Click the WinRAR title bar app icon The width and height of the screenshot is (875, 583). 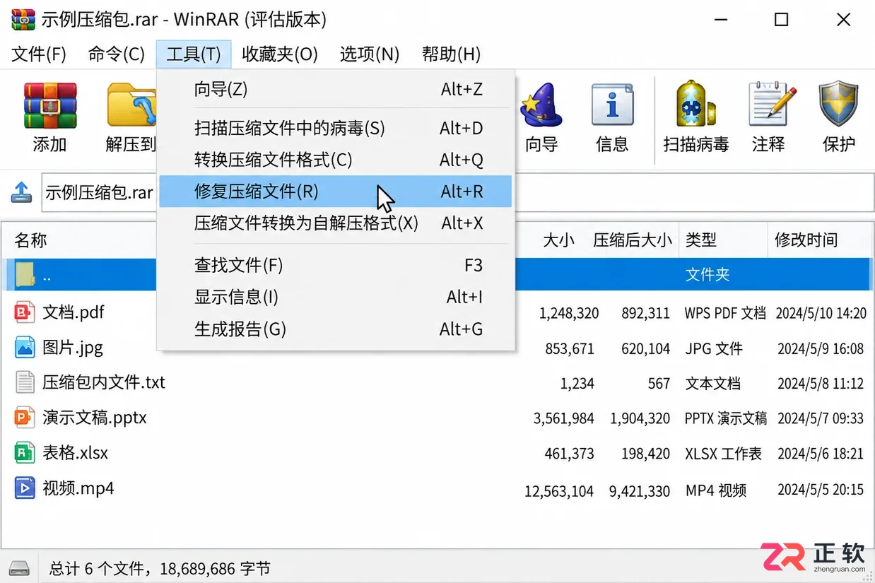pyautogui.click(x=24, y=19)
